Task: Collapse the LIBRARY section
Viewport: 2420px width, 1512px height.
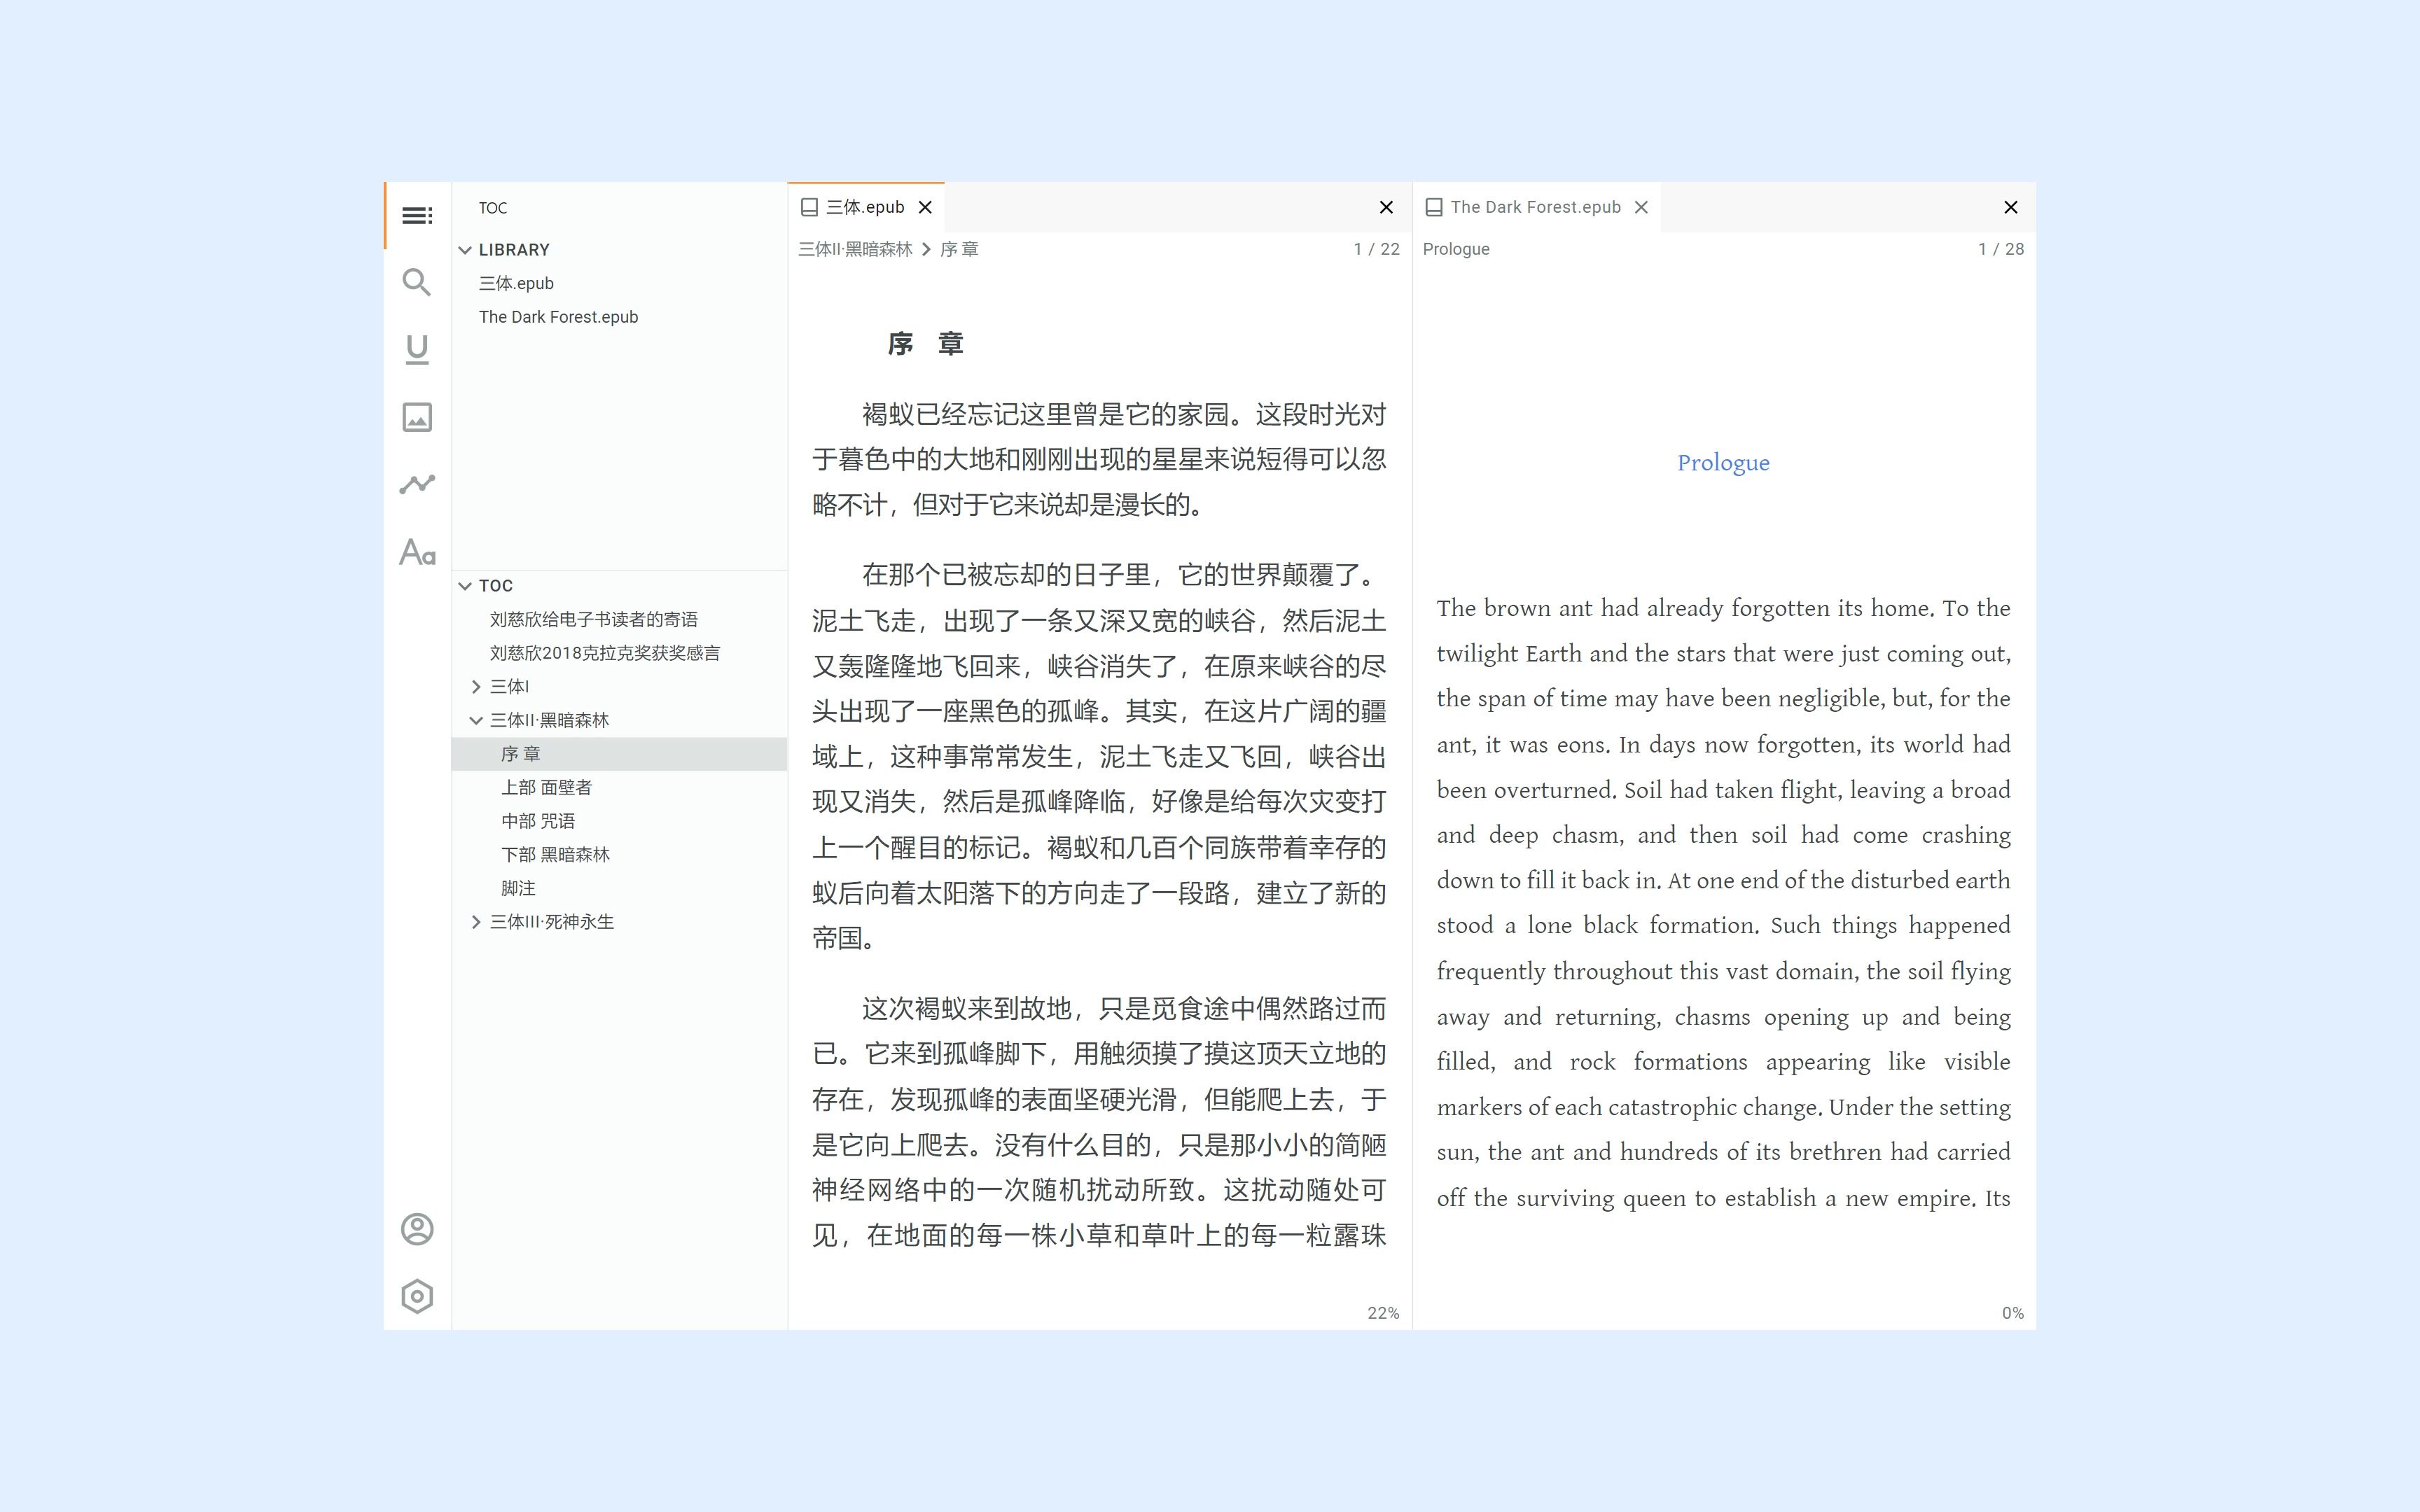Action: (466, 249)
